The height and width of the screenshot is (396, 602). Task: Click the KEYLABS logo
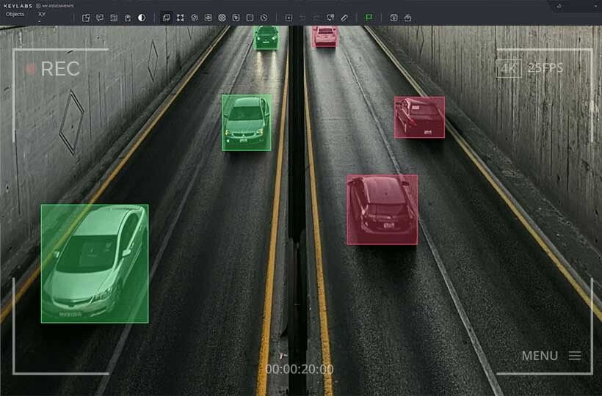point(16,5)
